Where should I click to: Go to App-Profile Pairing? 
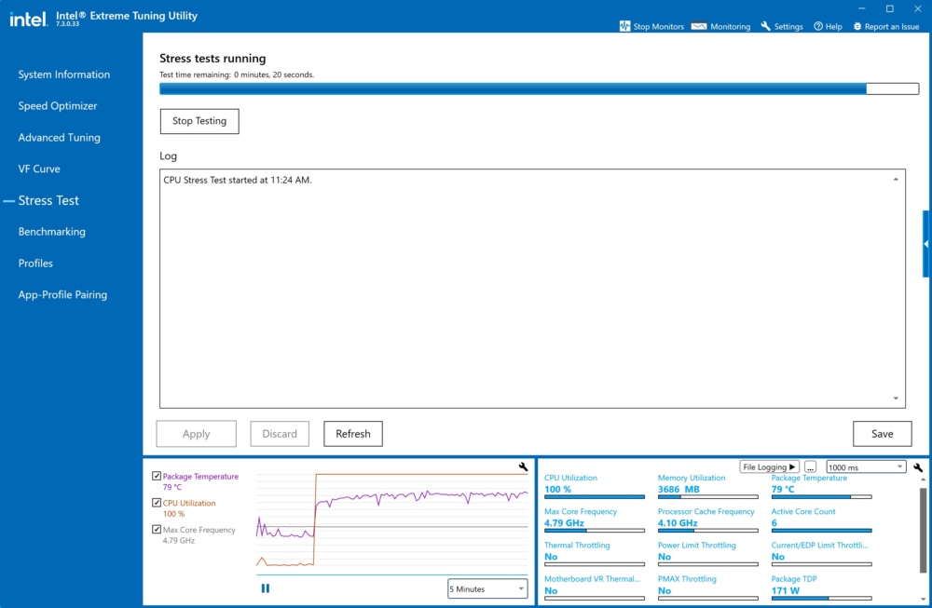pos(63,294)
